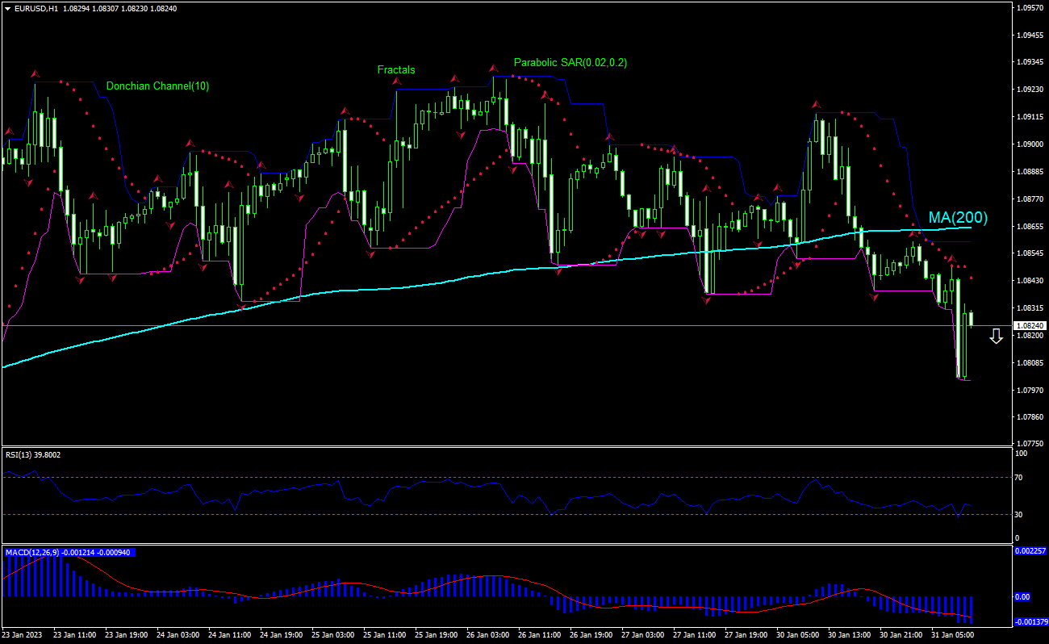Click the 30 Jan 13:00 time axis label
The width and height of the screenshot is (1049, 644).
[849, 635]
